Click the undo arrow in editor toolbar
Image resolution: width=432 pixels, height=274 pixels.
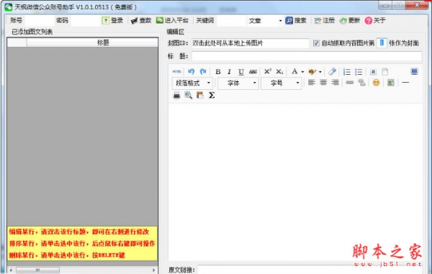click(x=192, y=72)
